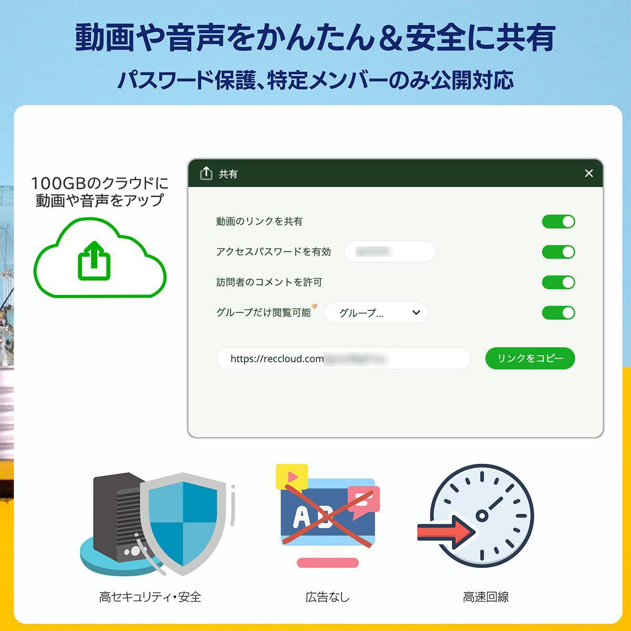631x631 pixels.
Task: Click the speedometer high-speed icon
Action: [x=476, y=515]
